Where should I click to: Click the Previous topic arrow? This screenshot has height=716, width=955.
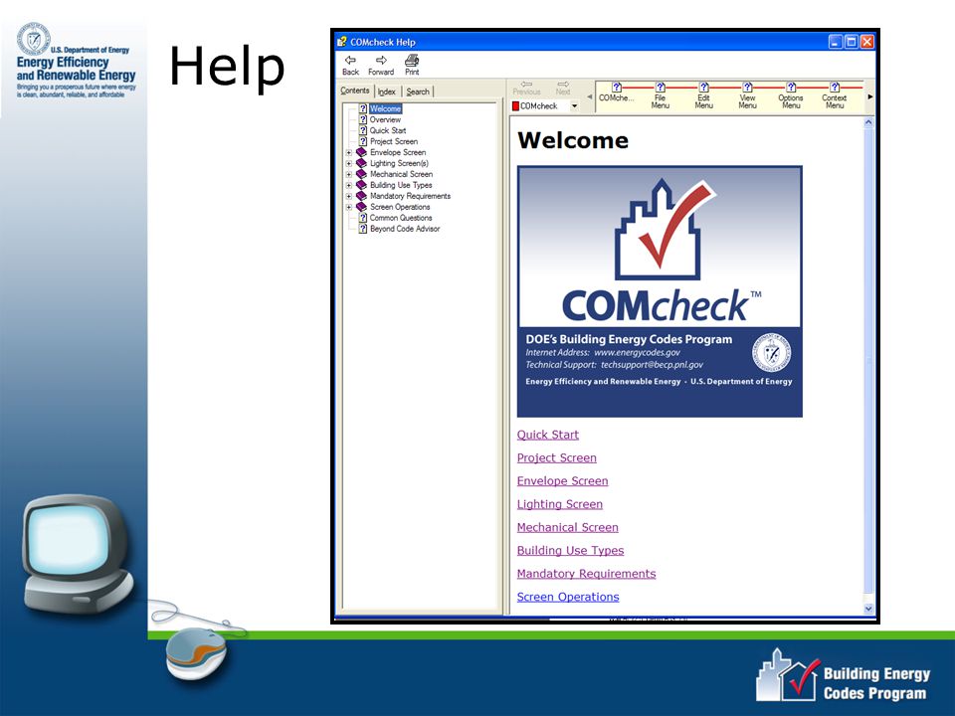coord(526,84)
